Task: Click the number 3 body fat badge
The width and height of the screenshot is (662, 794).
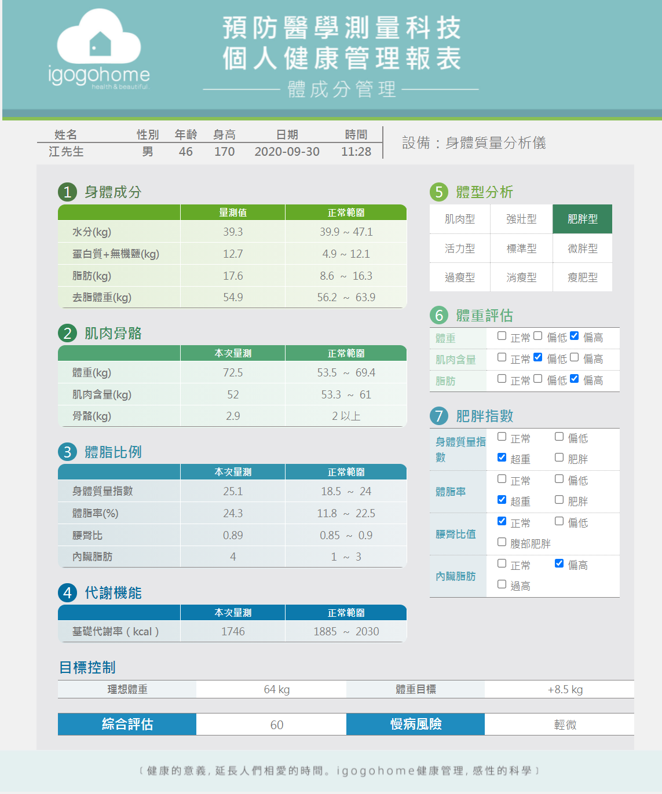Action: pyautogui.click(x=67, y=452)
